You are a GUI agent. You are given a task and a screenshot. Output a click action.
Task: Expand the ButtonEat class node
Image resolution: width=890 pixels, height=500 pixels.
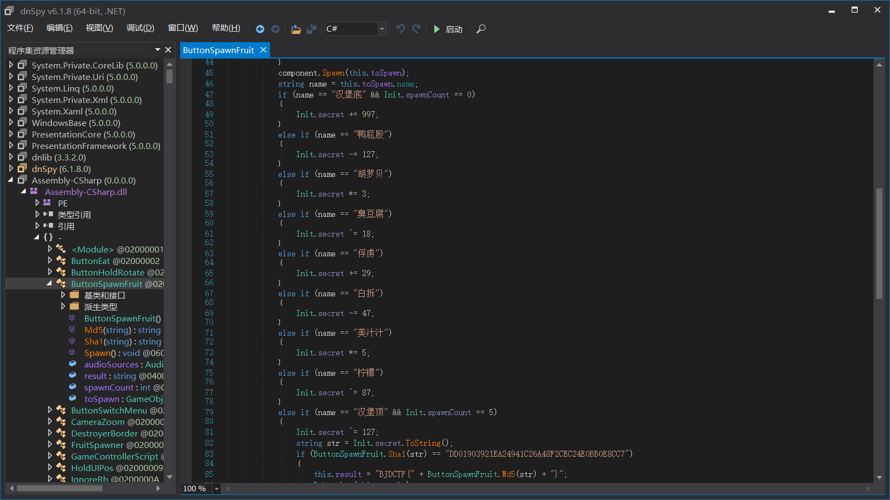pos(50,261)
